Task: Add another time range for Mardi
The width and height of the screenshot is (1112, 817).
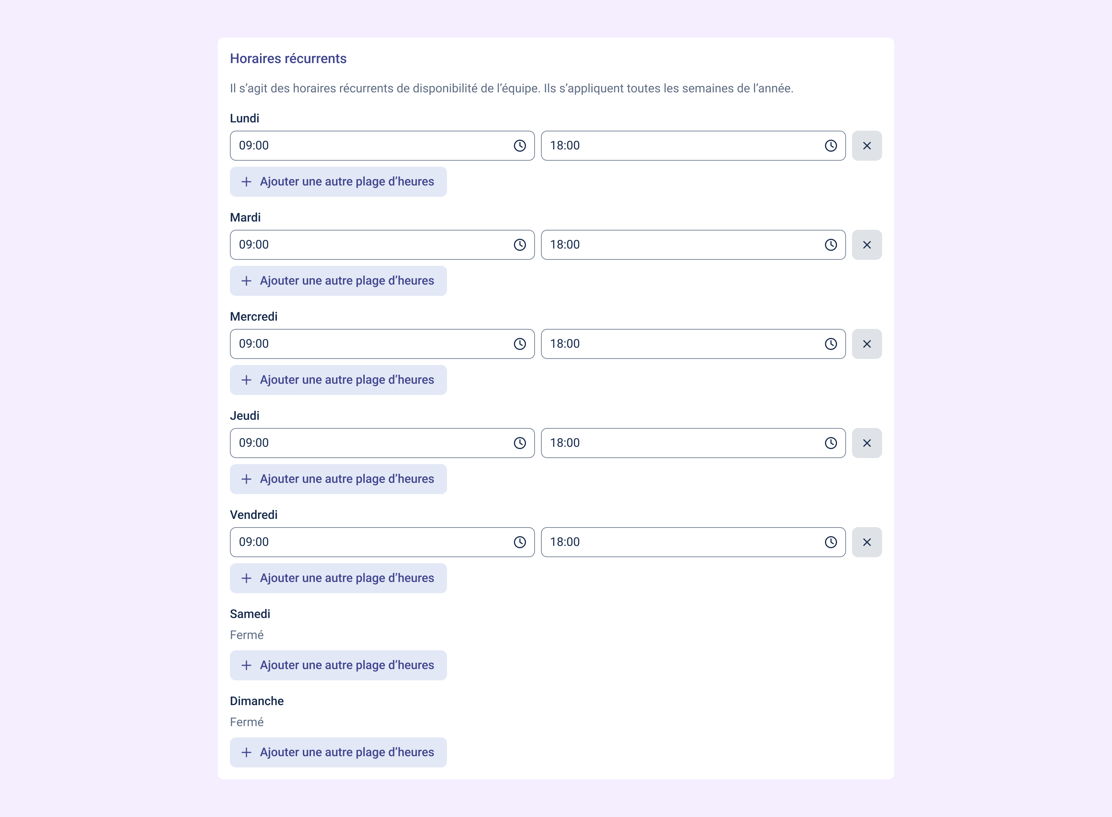Action: pyautogui.click(x=338, y=281)
